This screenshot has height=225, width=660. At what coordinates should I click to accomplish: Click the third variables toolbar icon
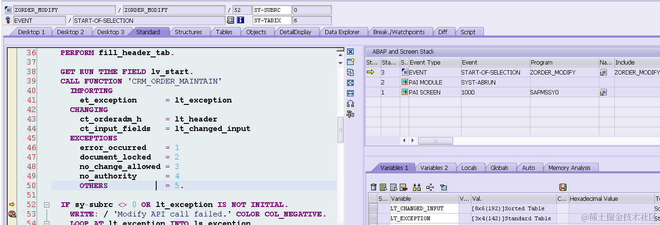click(394, 187)
